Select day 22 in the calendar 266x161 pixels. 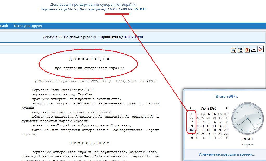click(x=225, y=130)
